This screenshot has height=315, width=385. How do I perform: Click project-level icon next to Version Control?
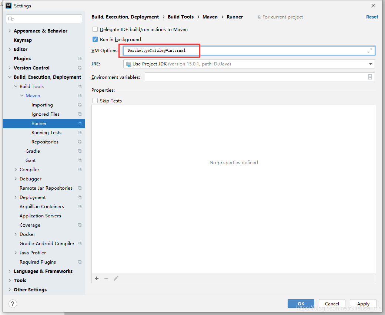point(80,68)
